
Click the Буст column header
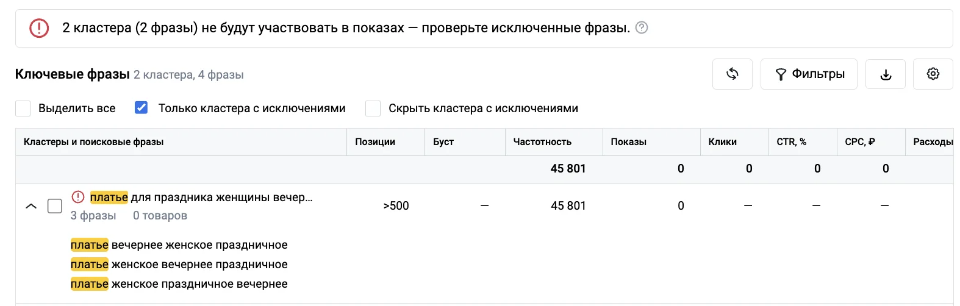443,142
